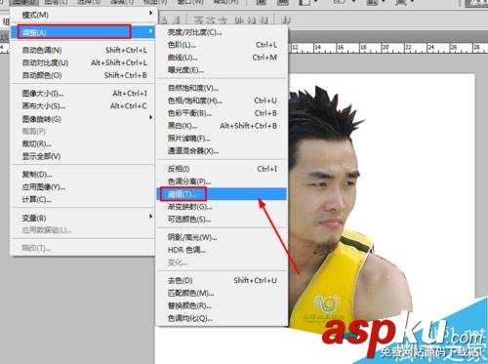This screenshot has height=364, width=488.
Task: Expand the arrow beside 调整(A)
Action: click(x=150, y=31)
